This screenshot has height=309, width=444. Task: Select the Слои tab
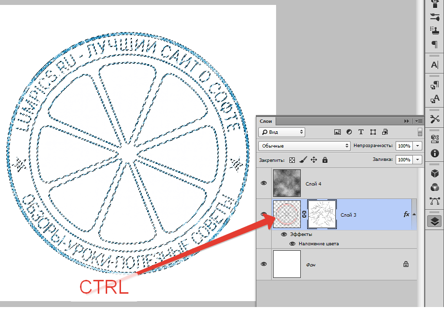pos(266,121)
